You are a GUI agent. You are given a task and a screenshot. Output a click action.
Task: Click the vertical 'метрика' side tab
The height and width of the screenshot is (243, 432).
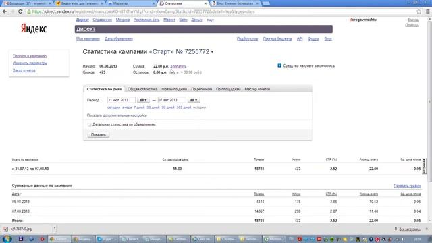(424, 167)
